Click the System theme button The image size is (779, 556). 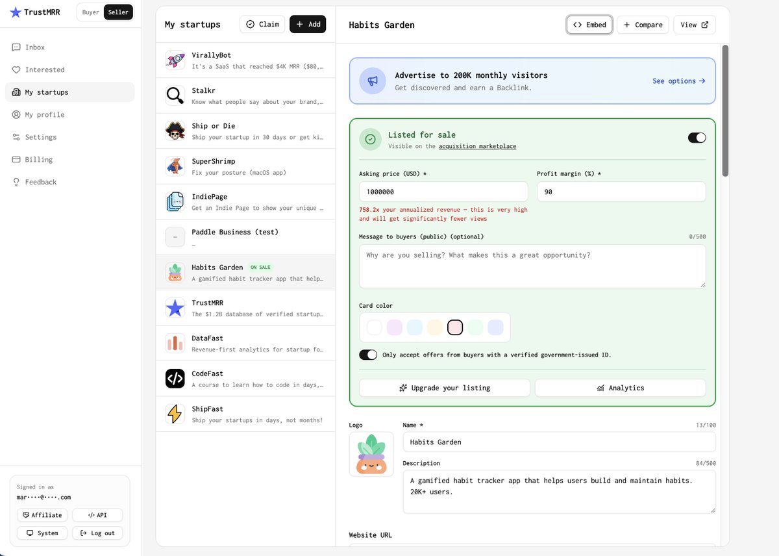[42, 533]
